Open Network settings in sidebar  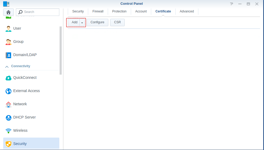31,104
